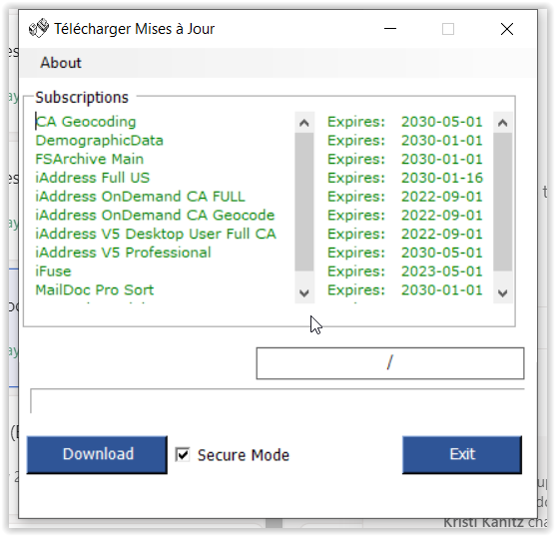This screenshot has width=555, height=536.
Task: Click the expiry dates scrollbar thumb
Action: (x=503, y=203)
